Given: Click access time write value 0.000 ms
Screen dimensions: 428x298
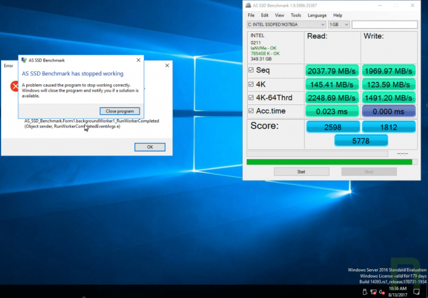Looking at the screenshot, I should pos(388,111).
